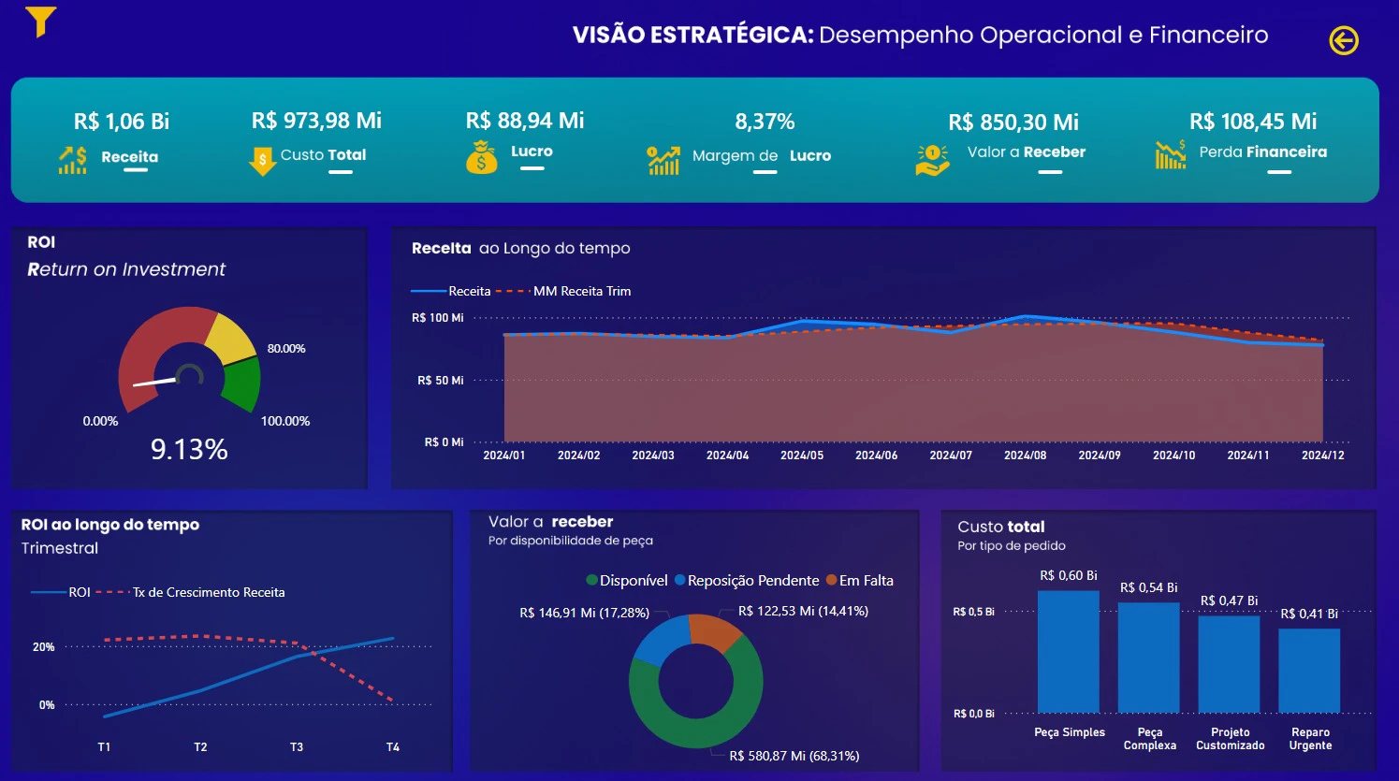Select the R$ 108,45 Mi financial loss value

tap(1253, 122)
